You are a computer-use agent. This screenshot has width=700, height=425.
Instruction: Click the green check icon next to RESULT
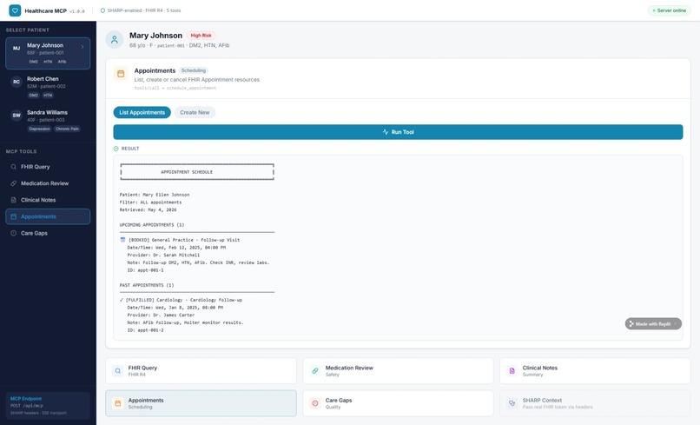click(x=116, y=149)
